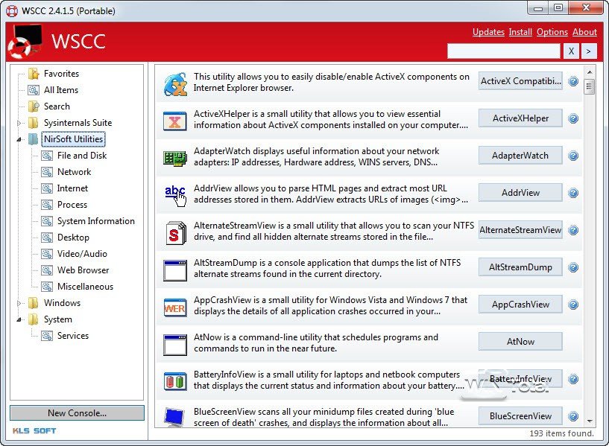The width and height of the screenshot is (609, 446).
Task: Click into the header search field
Action: (x=504, y=51)
